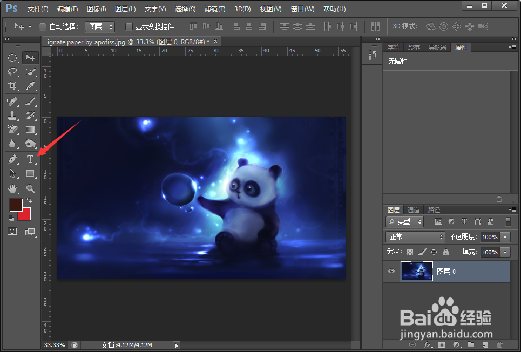
Task: Open the opacity (不透明度) slider dropdown
Action: (505, 237)
